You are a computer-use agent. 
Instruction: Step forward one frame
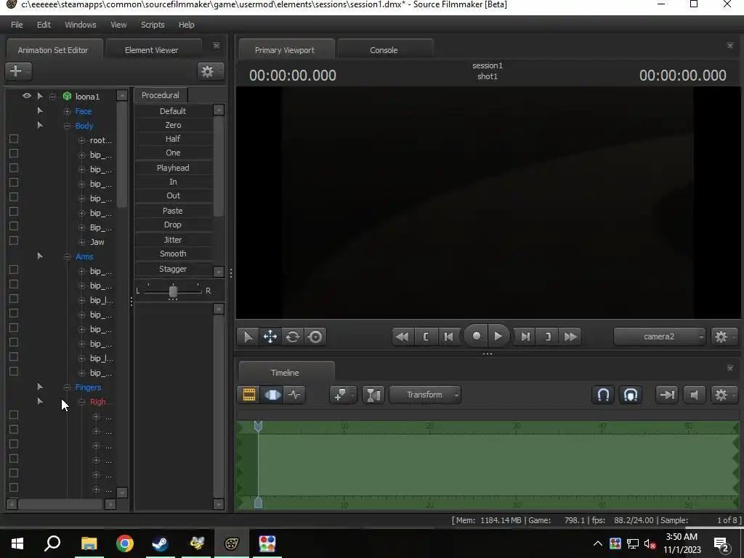point(525,337)
